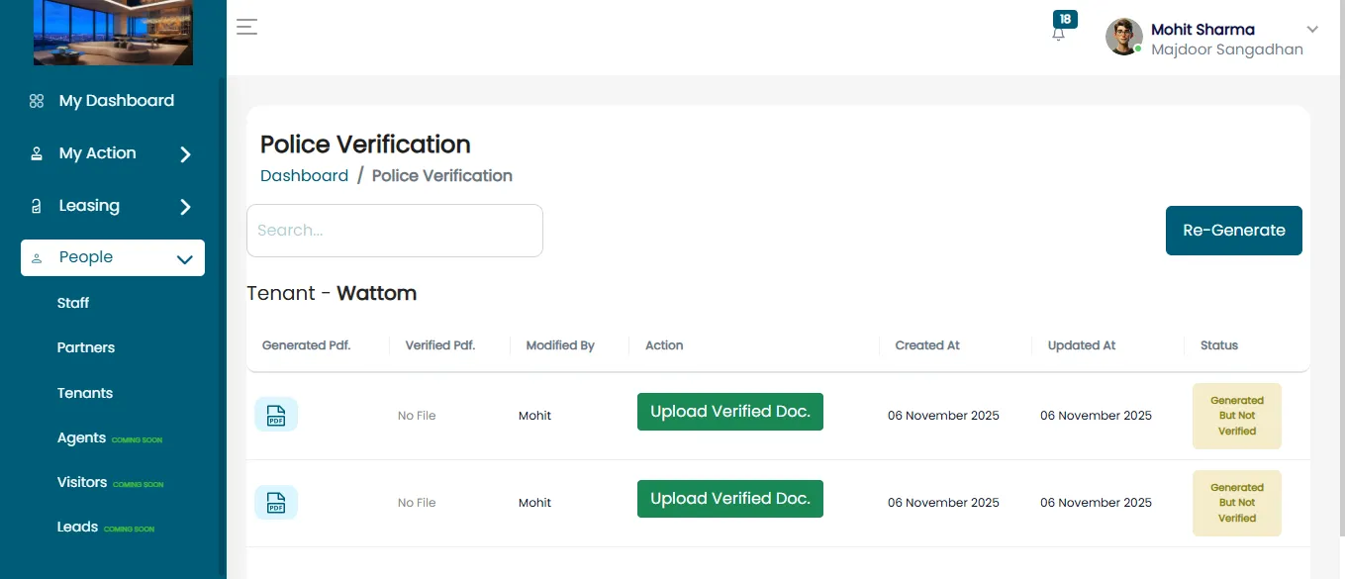Click the Tenant - Wattom heading
Screen dimensions: 1345x579
coord(332,294)
